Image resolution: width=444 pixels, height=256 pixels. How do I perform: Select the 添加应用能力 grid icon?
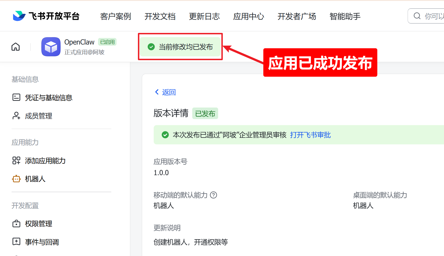coord(16,160)
